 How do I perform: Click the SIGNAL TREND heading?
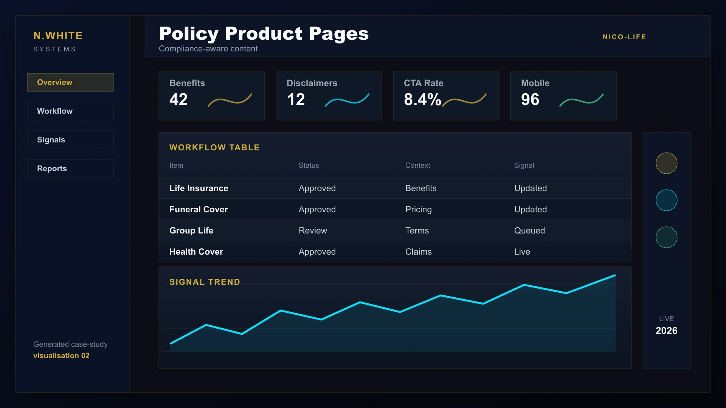pyautogui.click(x=205, y=282)
